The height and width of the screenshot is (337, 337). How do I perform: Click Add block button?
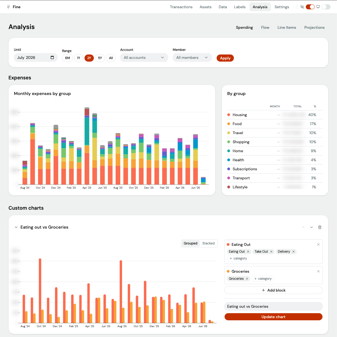point(274,290)
